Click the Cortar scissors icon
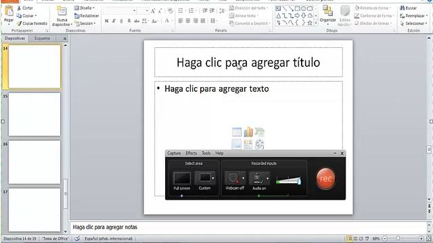The height and width of the screenshot is (243, 433). [x=19, y=8]
